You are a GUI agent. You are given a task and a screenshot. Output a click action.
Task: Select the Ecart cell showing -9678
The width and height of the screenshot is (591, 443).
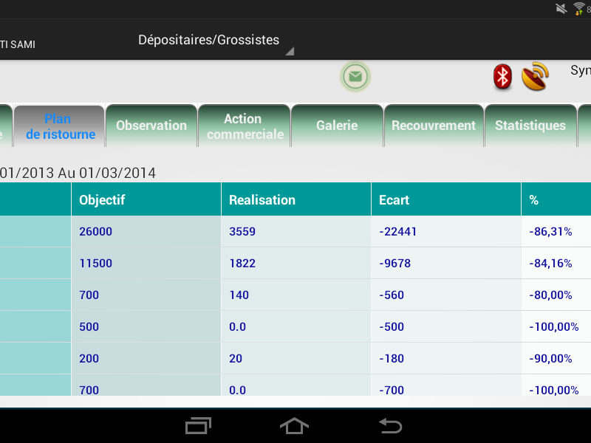click(x=445, y=264)
